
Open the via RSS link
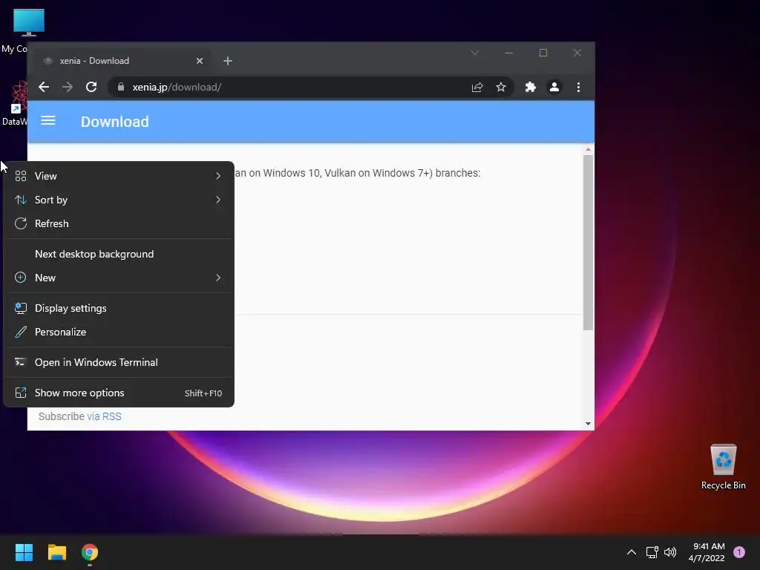104,416
